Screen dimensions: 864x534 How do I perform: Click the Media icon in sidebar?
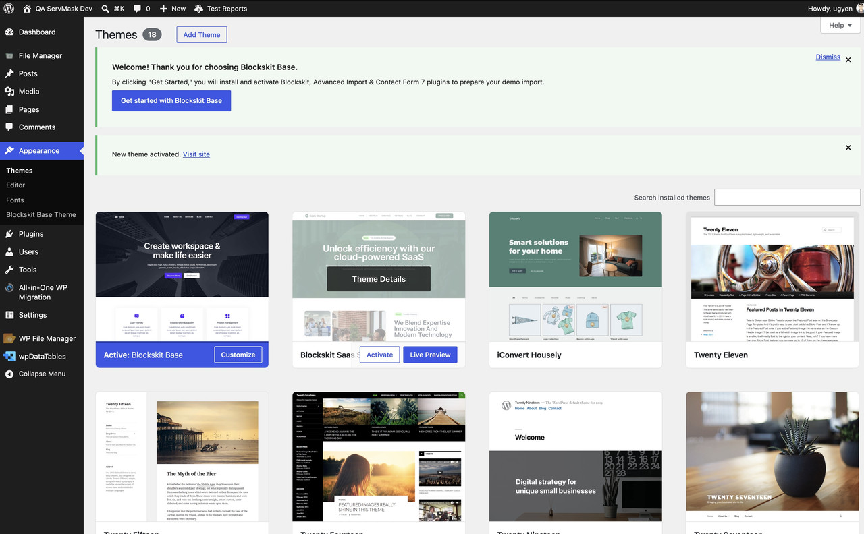click(x=9, y=92)
